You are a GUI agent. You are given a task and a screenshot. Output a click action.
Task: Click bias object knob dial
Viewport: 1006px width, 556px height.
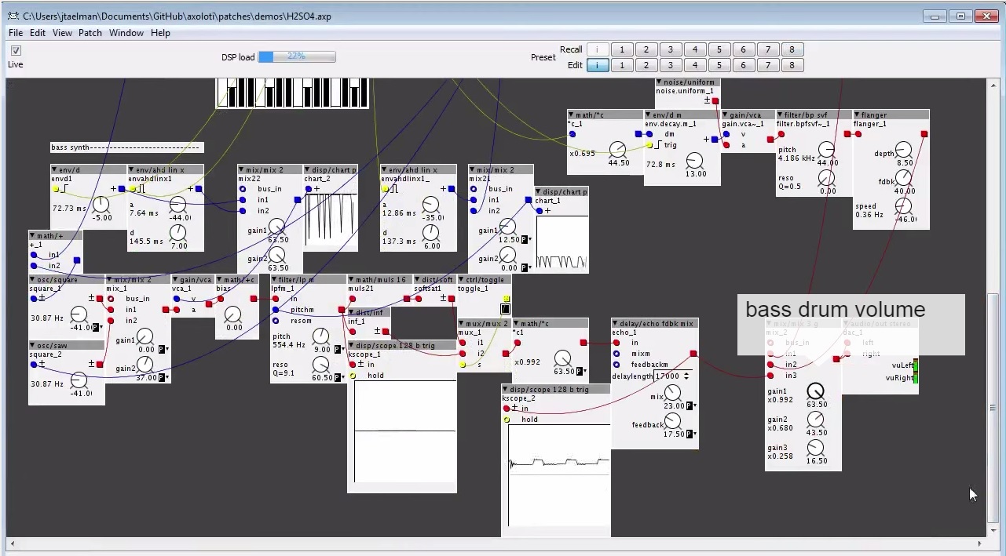point(233,314)
